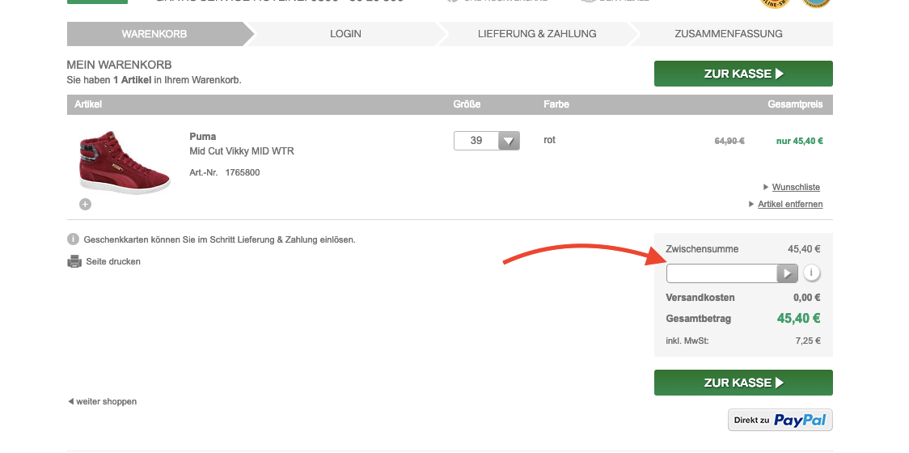The image size is (909, 453).
Task: Click the bottom ZUR KASSE button
Action: pyautogui.click(x=743, y=383)
